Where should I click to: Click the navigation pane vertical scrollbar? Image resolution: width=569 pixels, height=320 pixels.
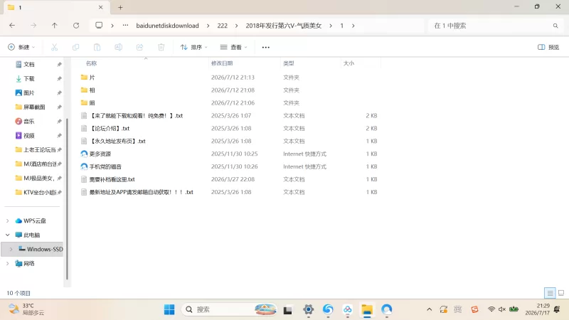coord(67,199)
